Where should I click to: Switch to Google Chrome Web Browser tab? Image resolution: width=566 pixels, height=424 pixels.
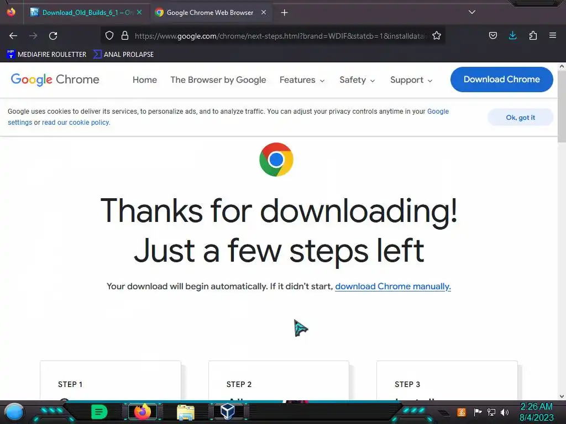tap(210, 13)
